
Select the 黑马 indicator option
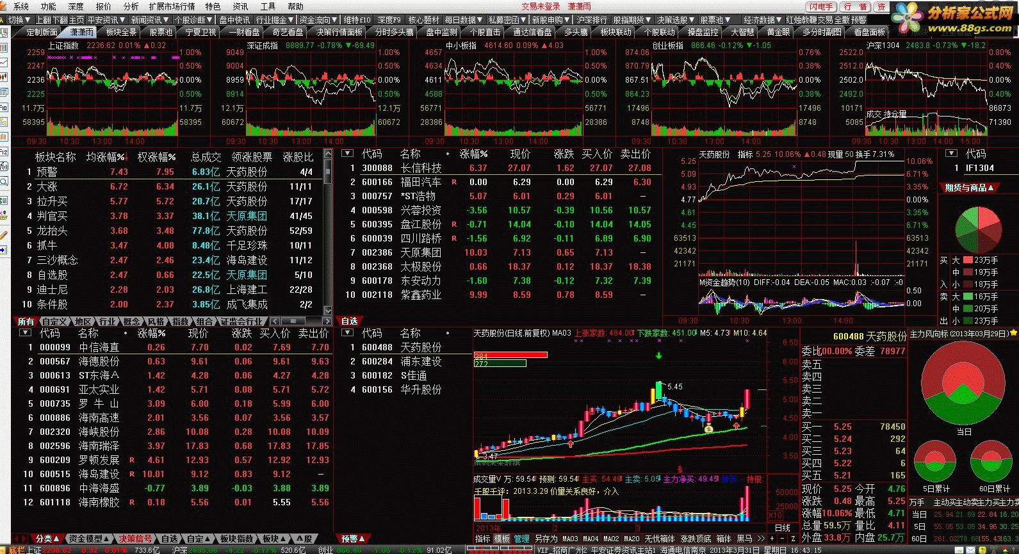(x=744, y=539)
